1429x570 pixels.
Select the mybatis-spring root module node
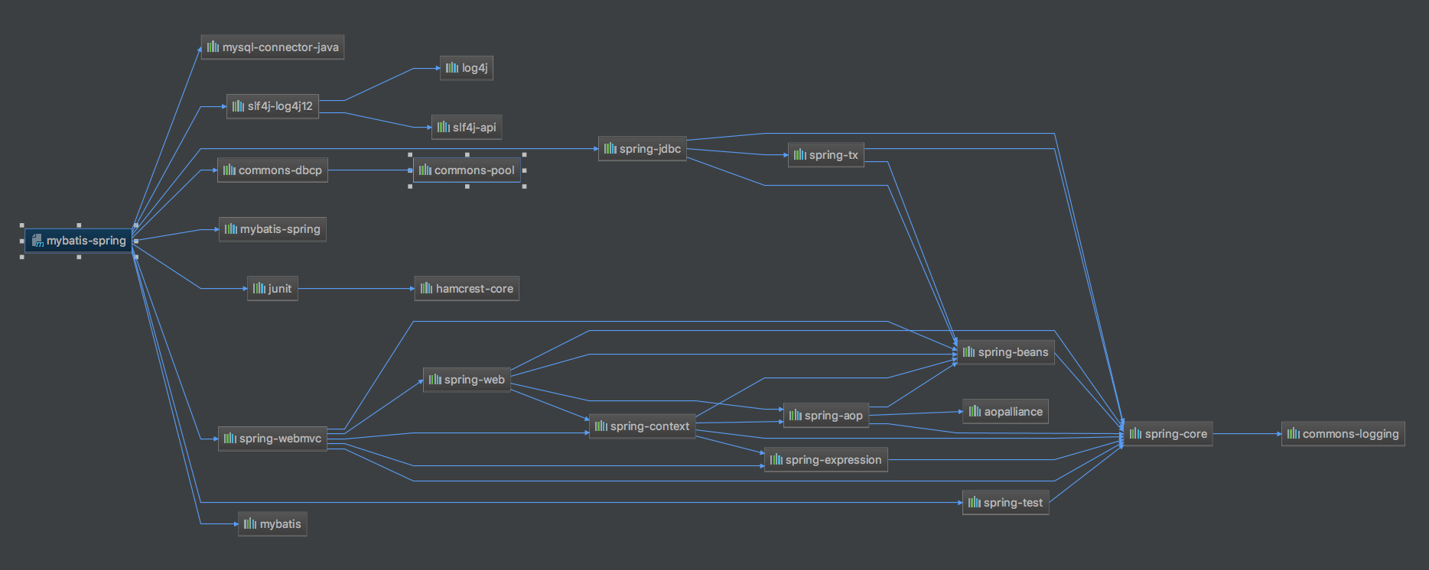tap(79, 241)
